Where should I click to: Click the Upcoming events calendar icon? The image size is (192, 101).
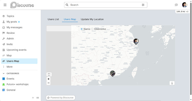tap(4, 50)
